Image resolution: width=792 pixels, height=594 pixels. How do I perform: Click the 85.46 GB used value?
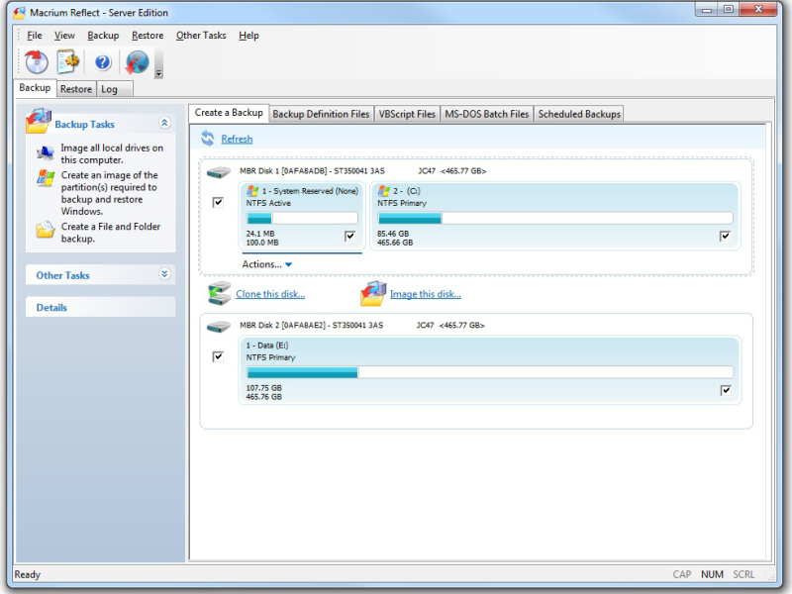[393, 234]
